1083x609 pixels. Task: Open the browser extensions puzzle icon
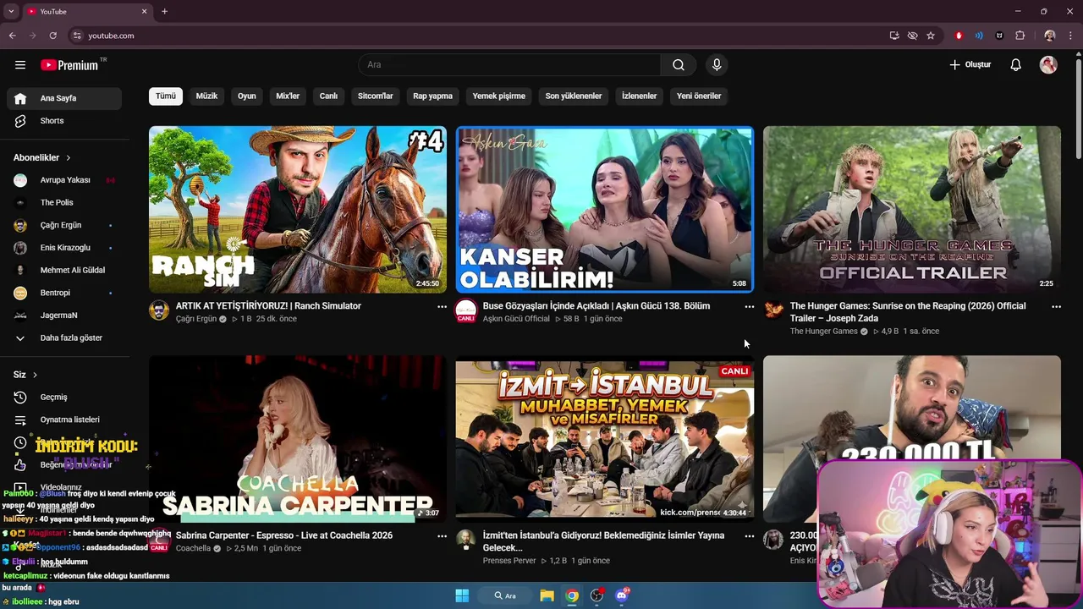(1020, 36)
